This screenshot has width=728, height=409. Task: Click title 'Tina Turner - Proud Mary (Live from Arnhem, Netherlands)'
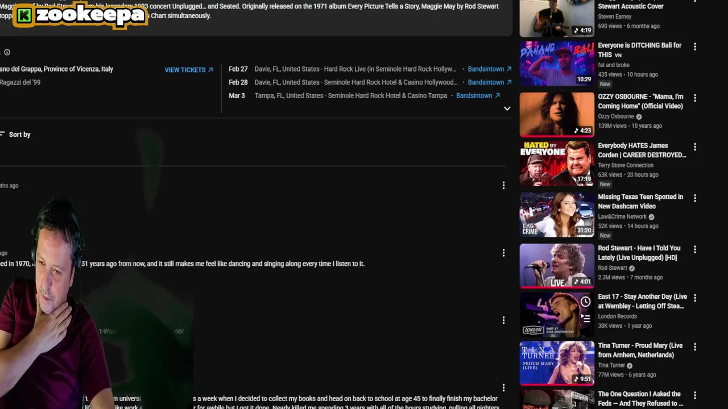click(640, 350)
